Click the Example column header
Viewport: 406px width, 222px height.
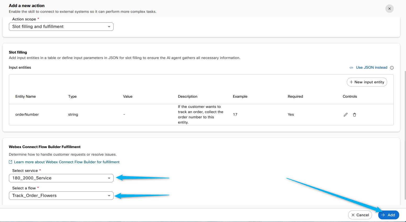(x=240, y=96)
